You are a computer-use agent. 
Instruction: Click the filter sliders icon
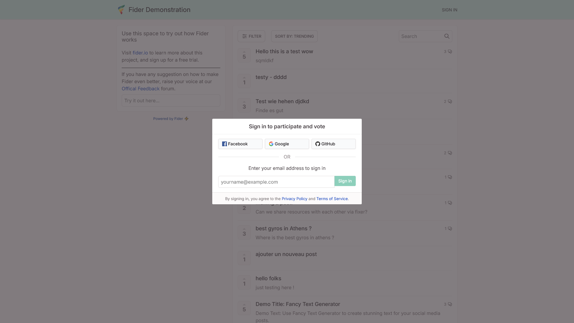pos(245,36)
